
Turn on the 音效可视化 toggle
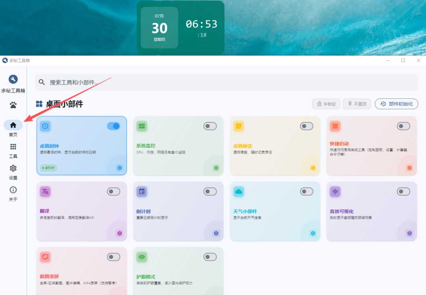(404, 191)
